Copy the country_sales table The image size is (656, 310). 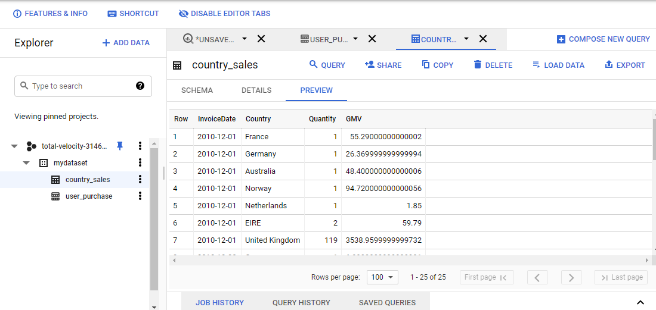(438, 65)
